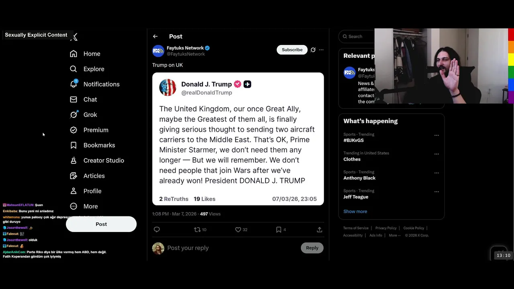Viewport: 514px width, 289px height.
Task: Click the white Post button in sidebar
Action: coord(101,224)
